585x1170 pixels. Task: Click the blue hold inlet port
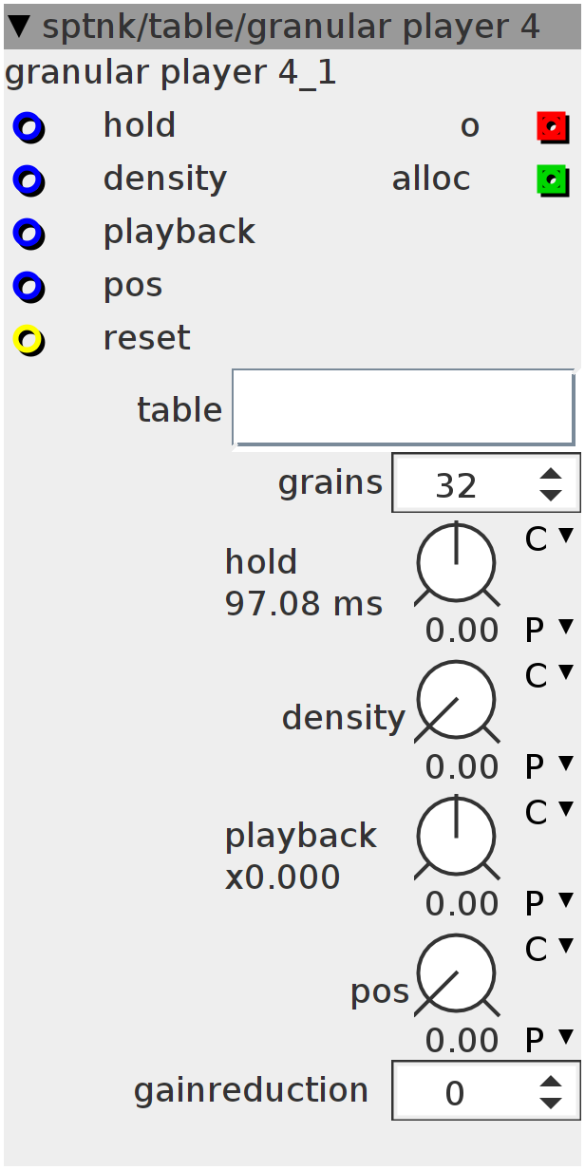28,126
